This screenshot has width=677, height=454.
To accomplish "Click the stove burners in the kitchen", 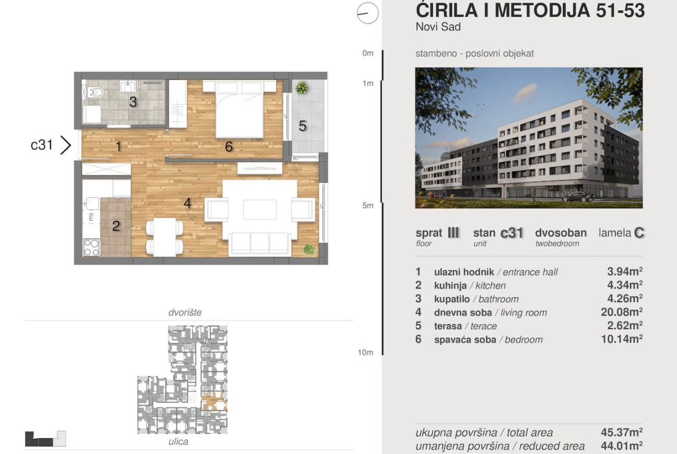I will 91,247.
